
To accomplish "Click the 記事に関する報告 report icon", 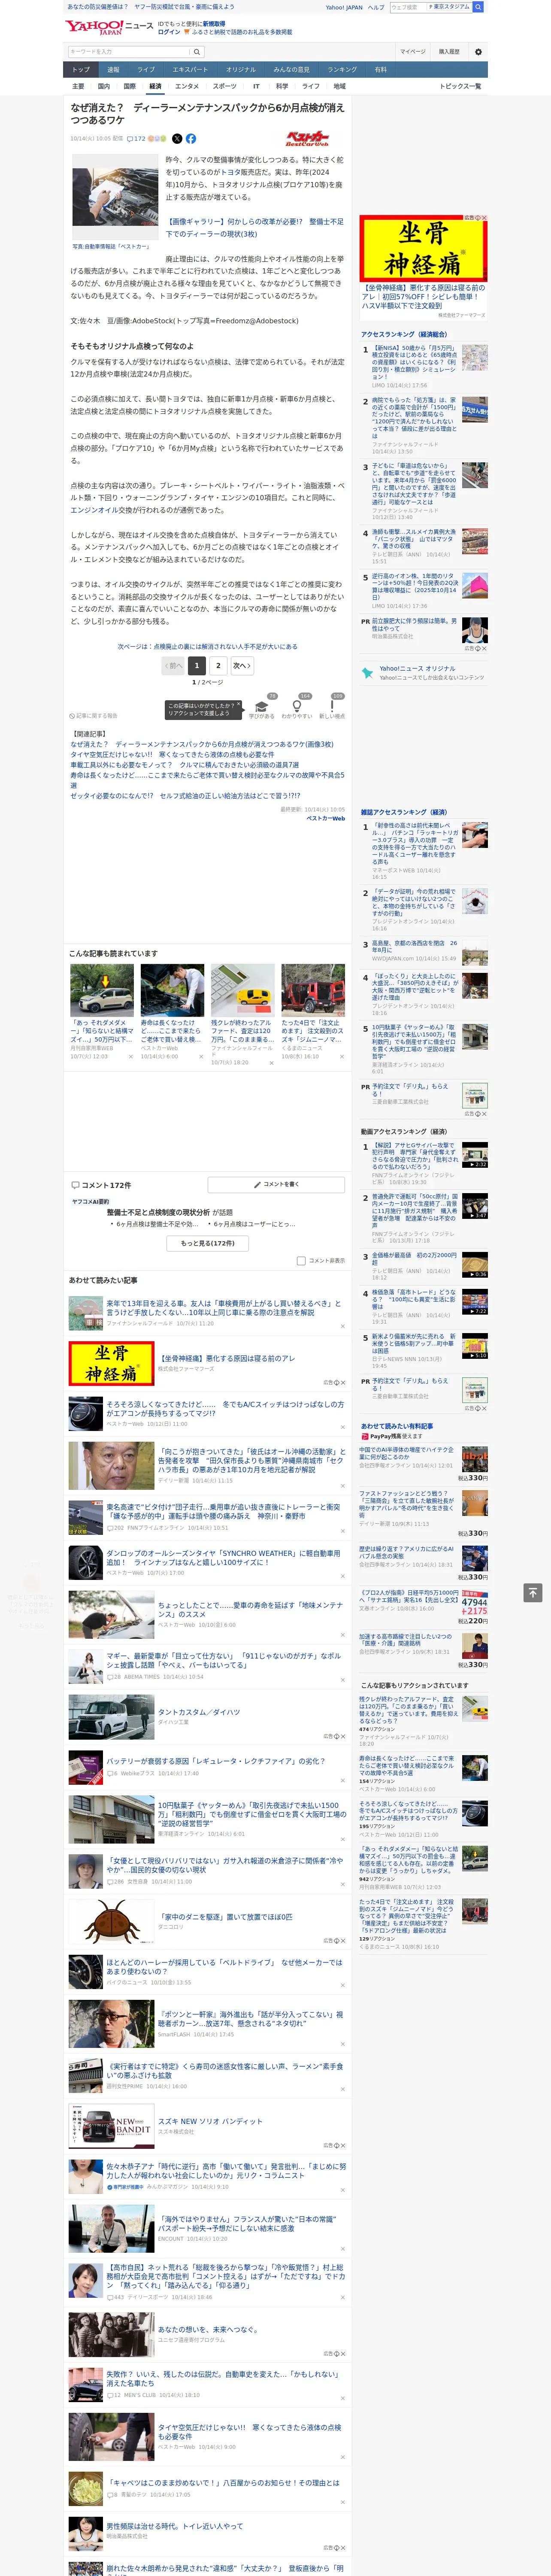I will coord(94,716).
